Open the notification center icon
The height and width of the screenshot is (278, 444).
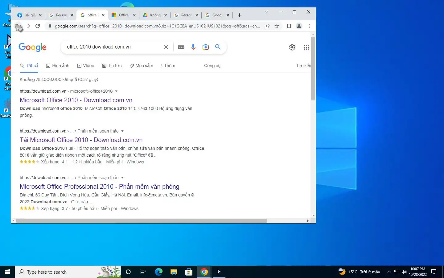434,272
